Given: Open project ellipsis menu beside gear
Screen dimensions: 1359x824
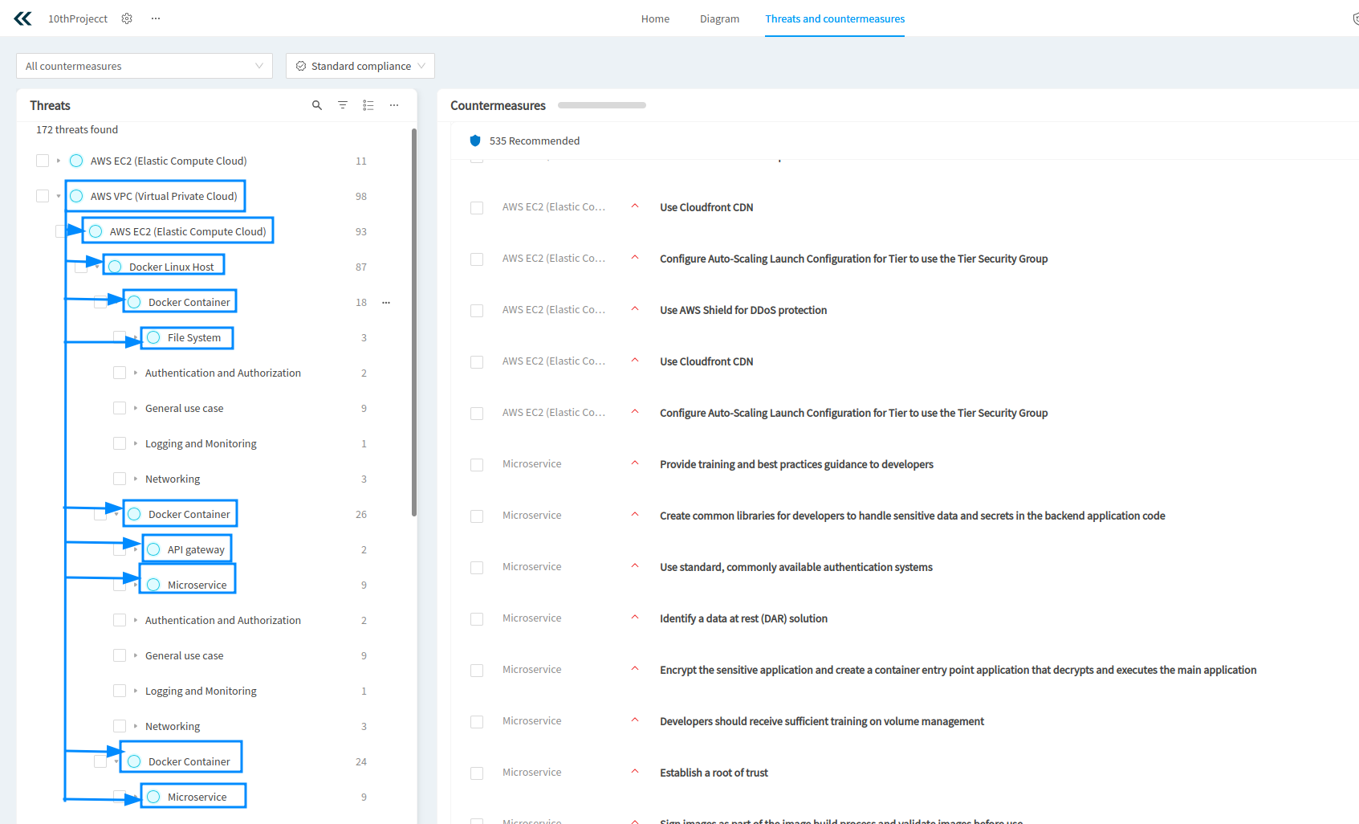Looking at the screenshot, I should (156, 18).
